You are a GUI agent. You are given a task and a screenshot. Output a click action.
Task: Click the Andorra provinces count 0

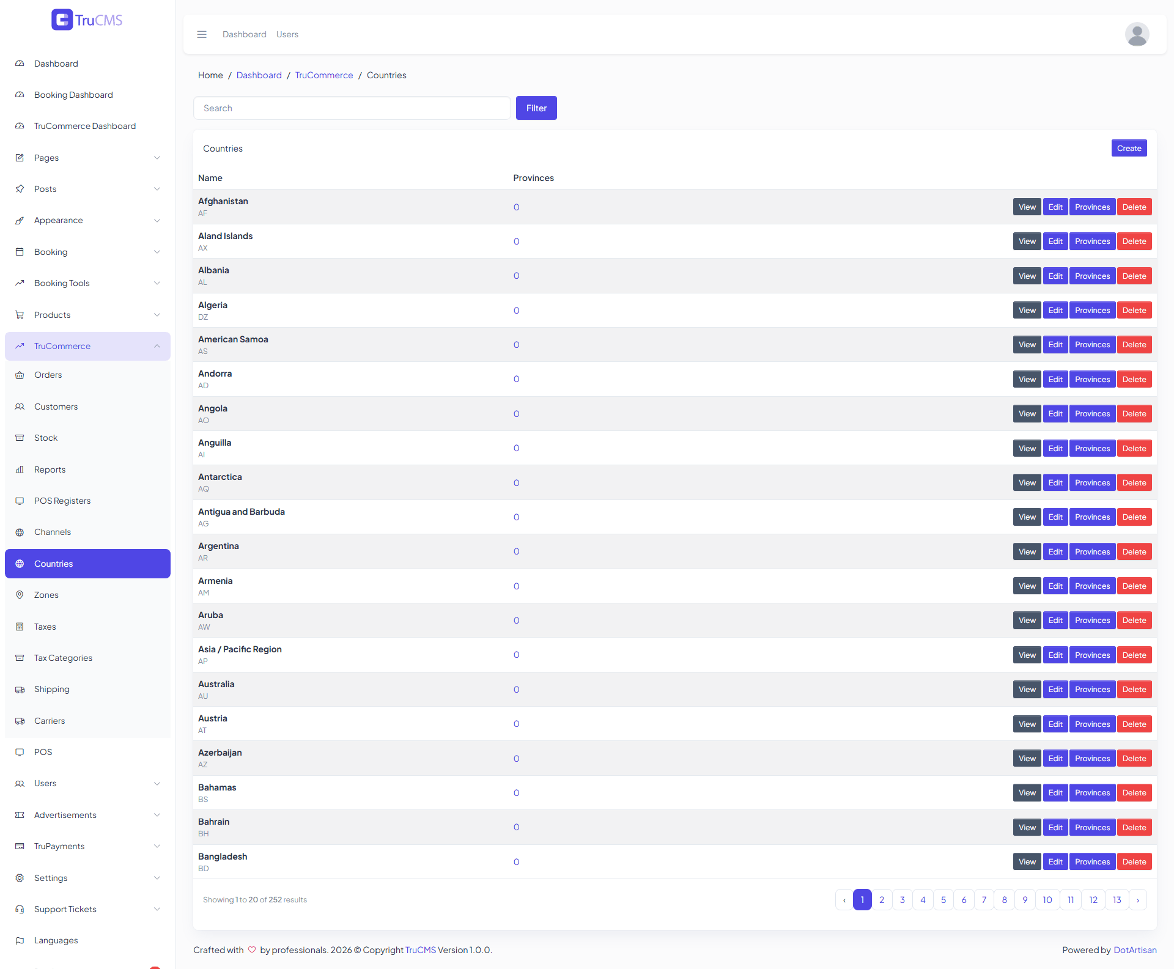tap(517, 379)
